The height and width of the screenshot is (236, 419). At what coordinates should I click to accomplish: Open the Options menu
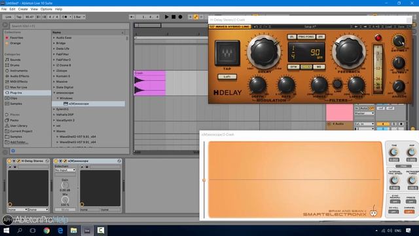[46, 9]
